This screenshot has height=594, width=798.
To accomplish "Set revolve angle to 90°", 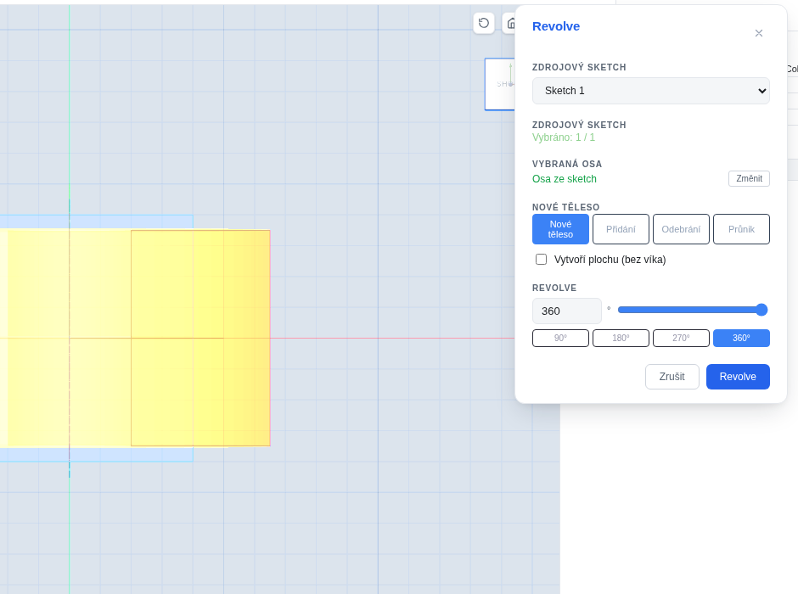I will [560, 339].
